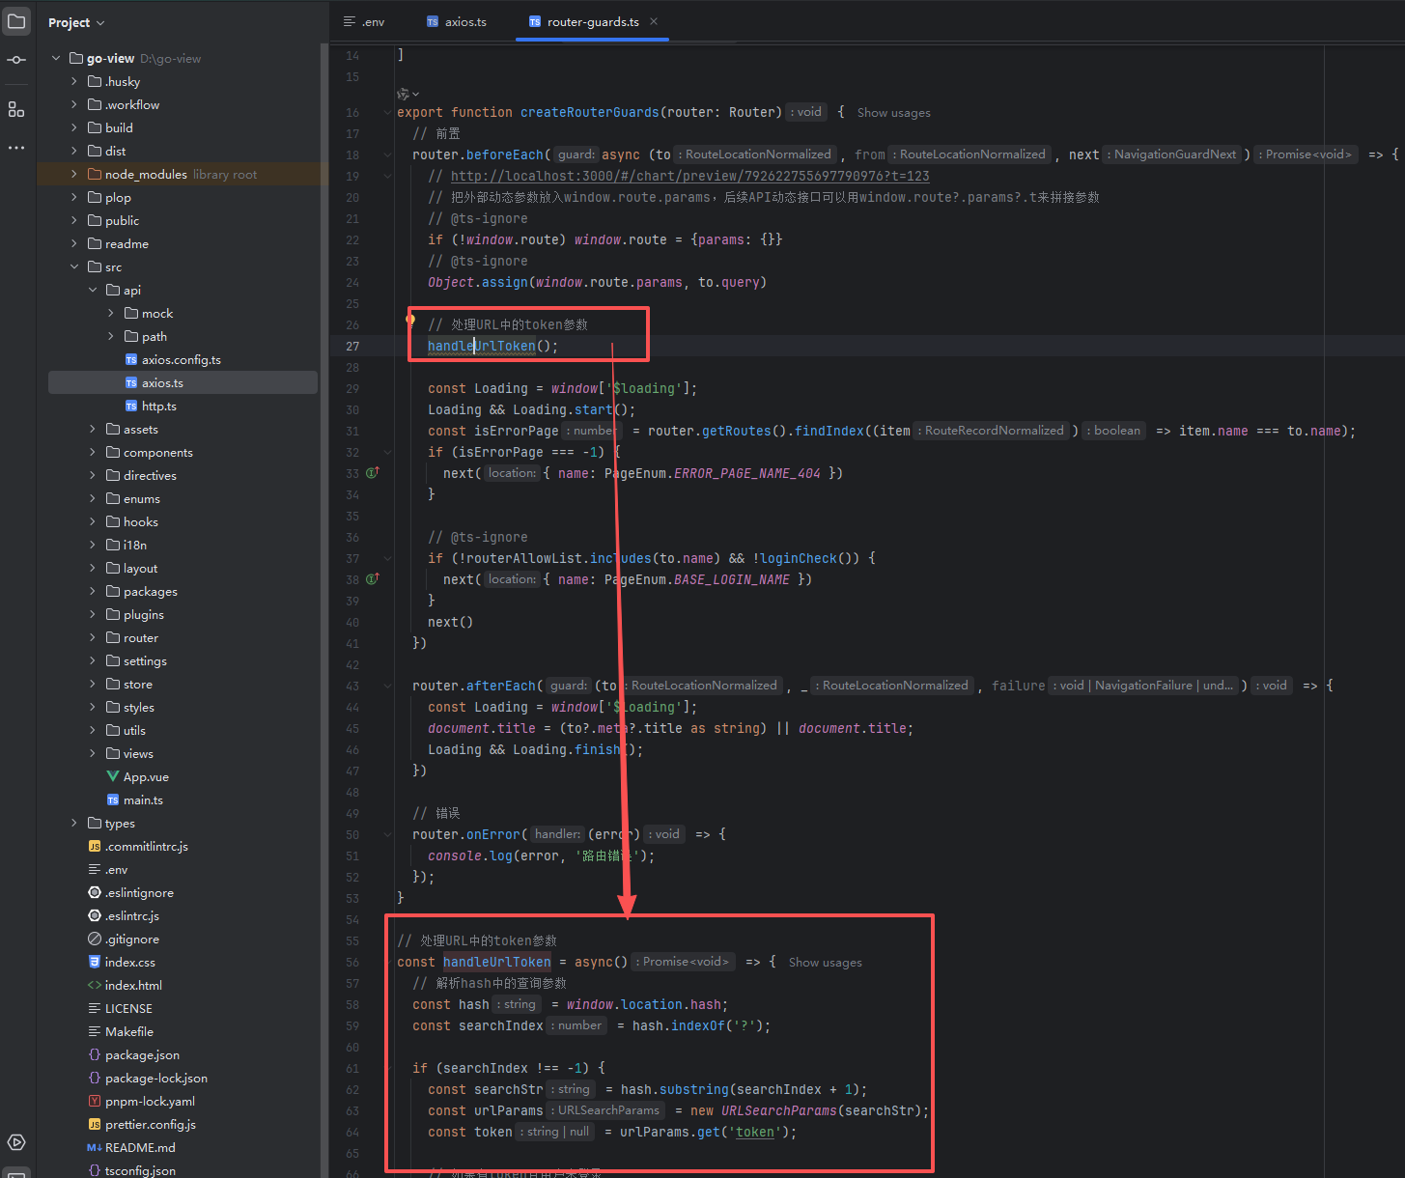Open the Services tool window icon
Viewport: 1405px width, 1178px height.
click(x=16, y=1142)
